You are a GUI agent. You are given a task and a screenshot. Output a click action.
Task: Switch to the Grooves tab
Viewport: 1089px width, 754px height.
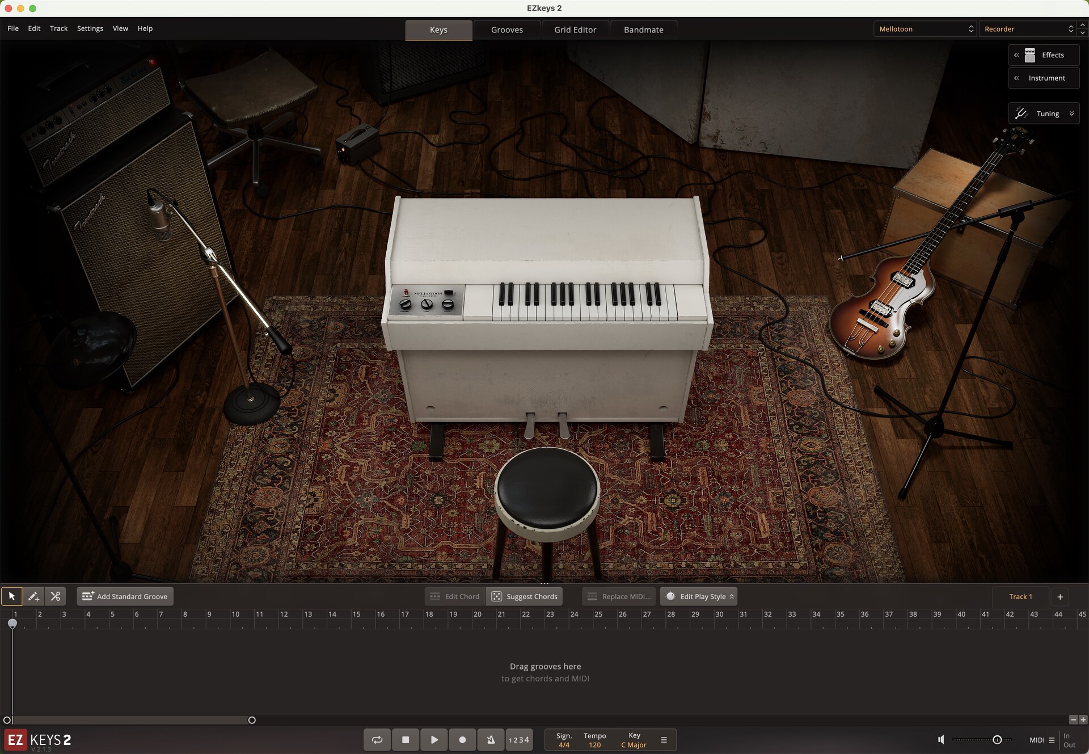506,30
